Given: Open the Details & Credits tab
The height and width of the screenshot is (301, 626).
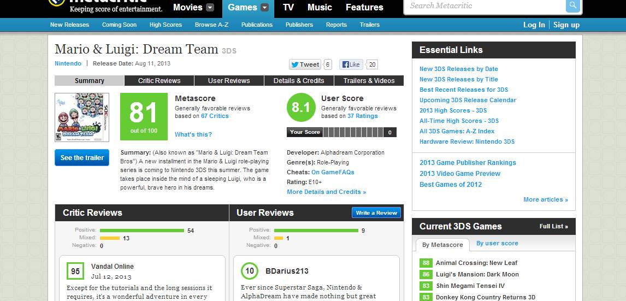Looking at the screenshot, I should pos(299,81).
